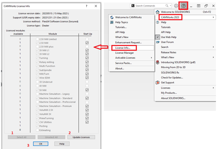Check the Estimating module checkbox
Screen dimensions: 218x149
(x=37, y=130)
